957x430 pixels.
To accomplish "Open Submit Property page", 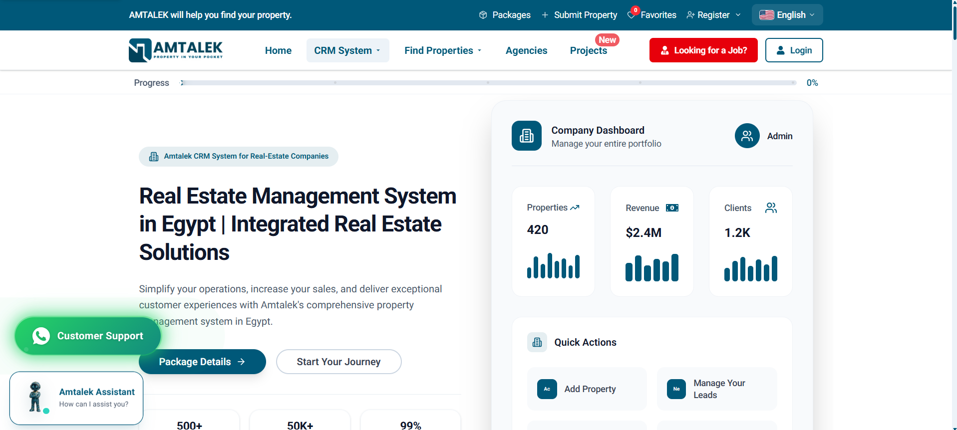I will 580,15.
